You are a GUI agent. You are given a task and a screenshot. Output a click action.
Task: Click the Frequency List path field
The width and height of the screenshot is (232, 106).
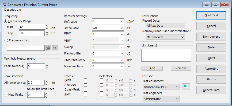tap(26, 48)
